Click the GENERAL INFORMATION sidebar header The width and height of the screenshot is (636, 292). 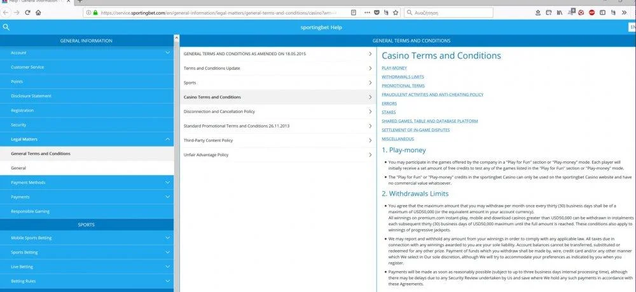86,41
